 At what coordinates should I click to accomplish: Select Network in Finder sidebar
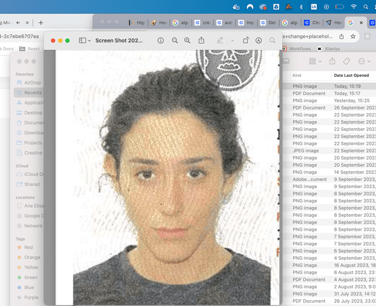click(x=30, y=226)
